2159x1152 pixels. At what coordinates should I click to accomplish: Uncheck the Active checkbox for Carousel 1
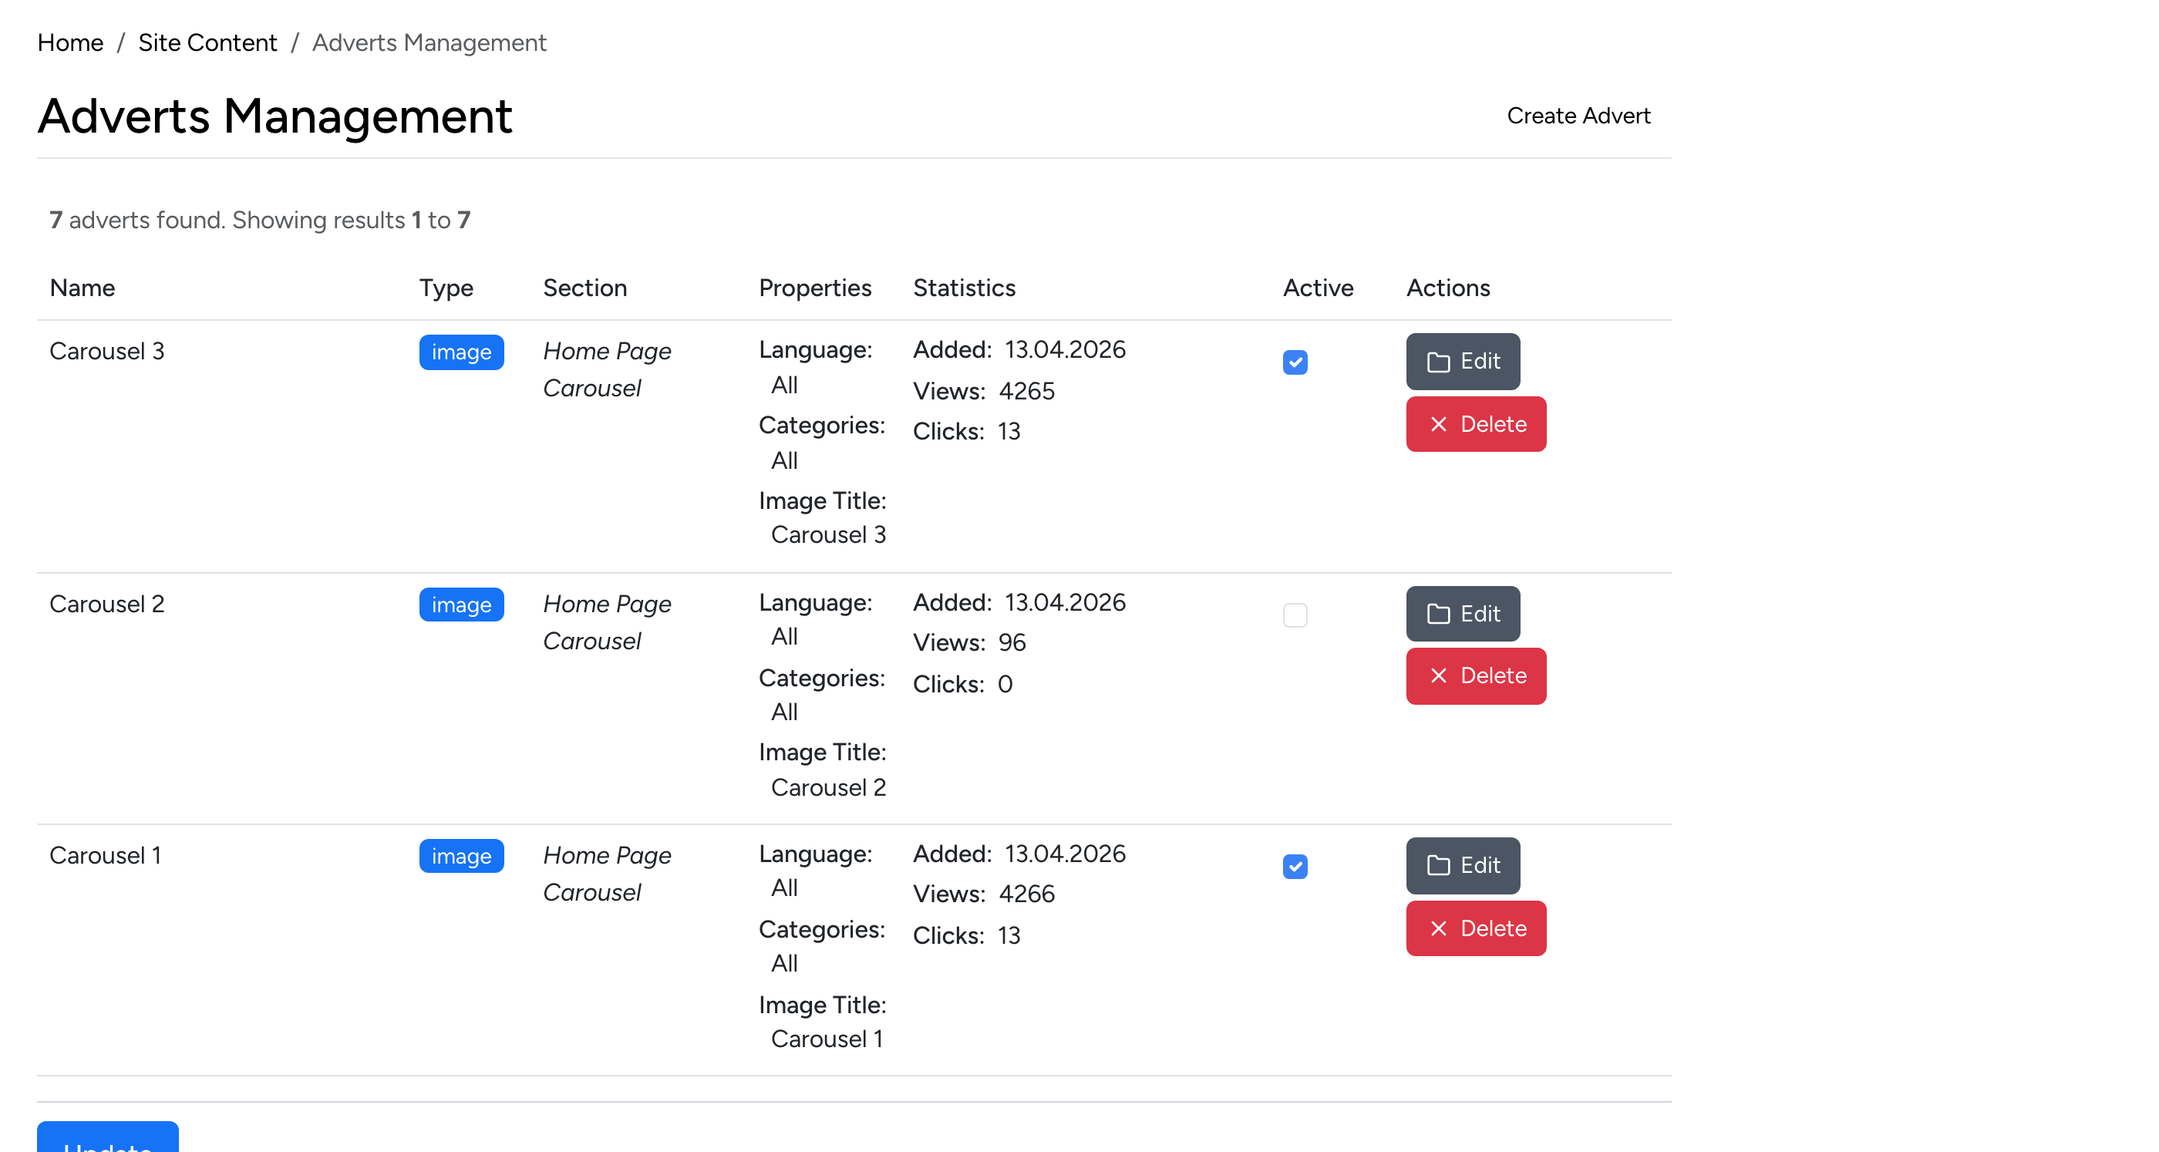pyautogui.click(x=1295, y=866)
